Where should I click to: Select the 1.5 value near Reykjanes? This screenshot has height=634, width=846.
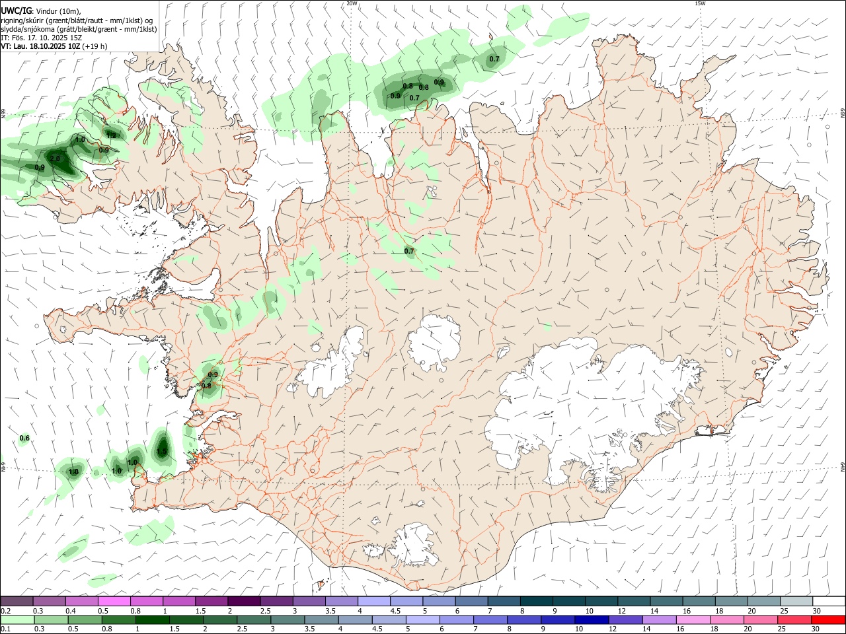point(161,452)
